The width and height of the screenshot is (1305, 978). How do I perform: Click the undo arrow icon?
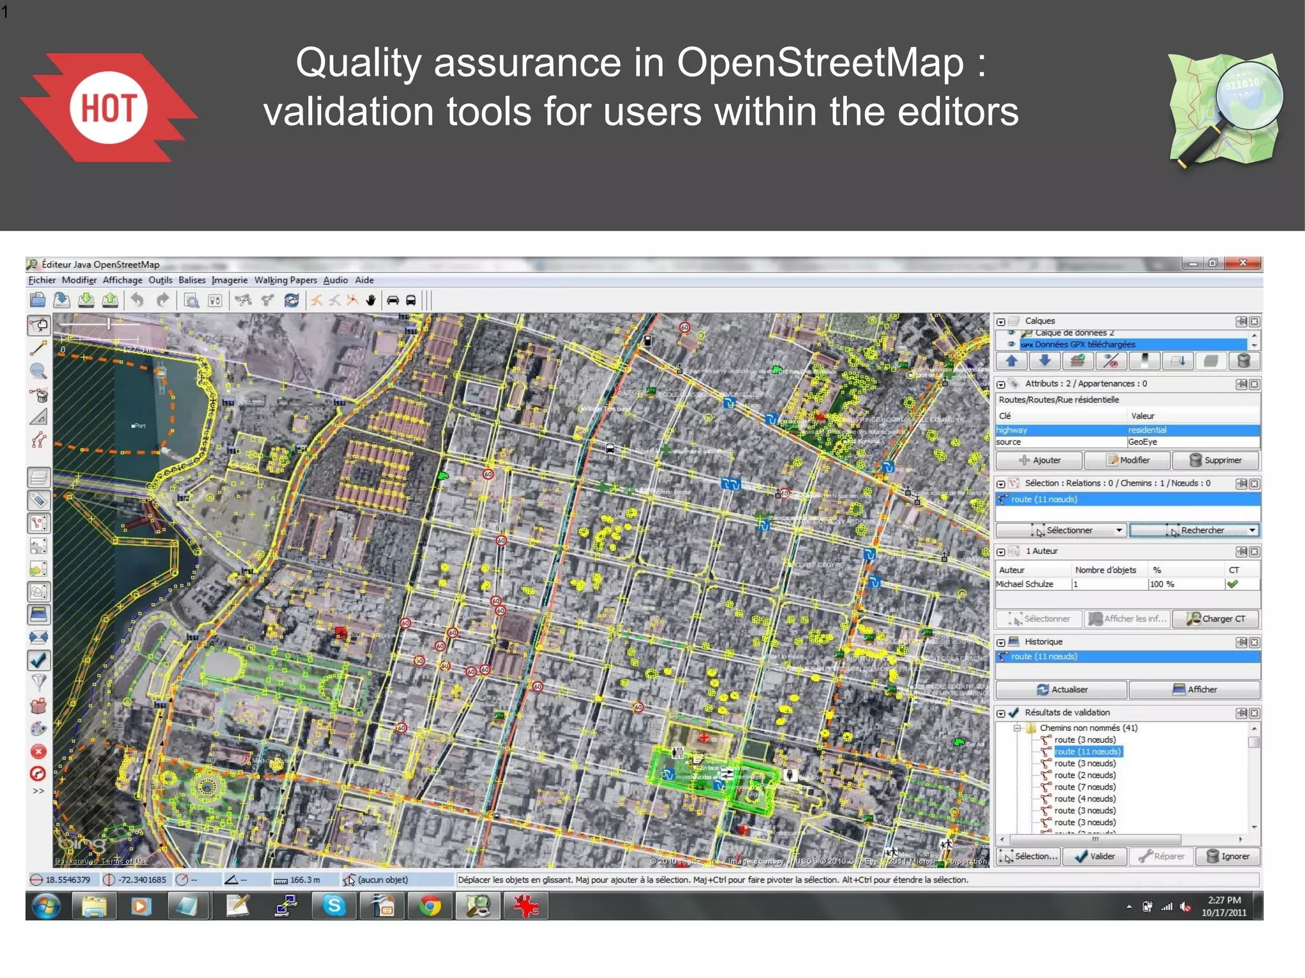(137, 300)
